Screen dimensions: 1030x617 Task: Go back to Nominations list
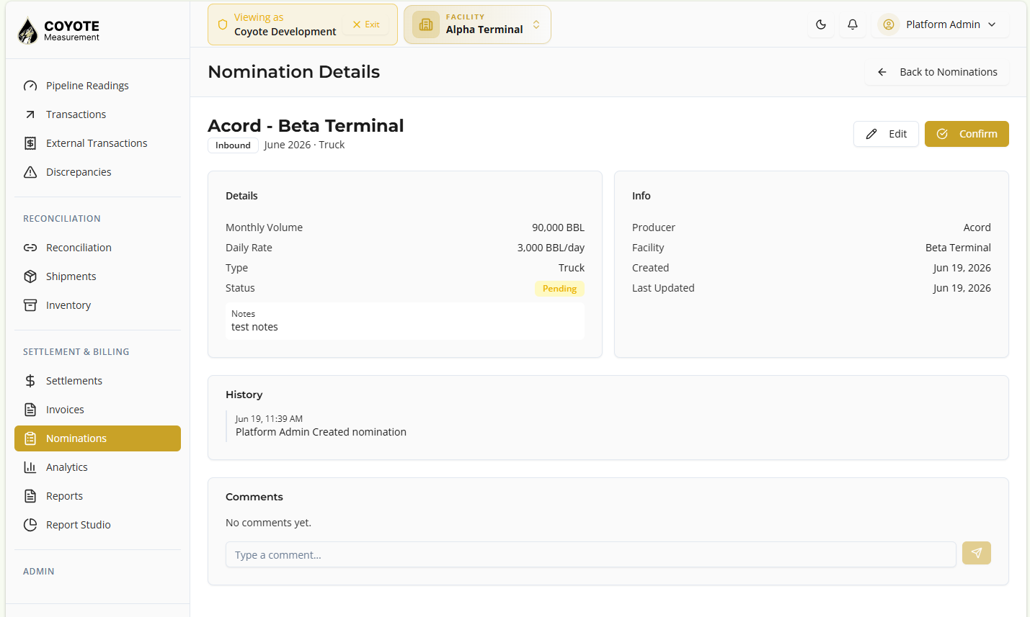click(x=937, y=72)
